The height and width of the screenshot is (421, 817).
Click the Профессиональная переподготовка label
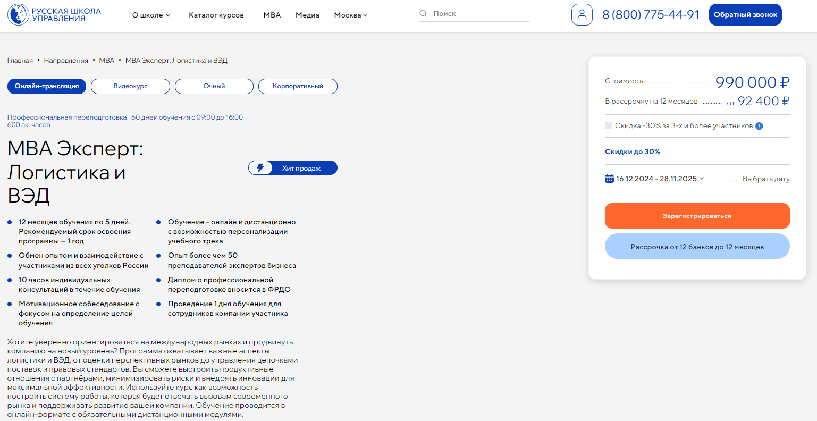click(x=67, y=117)
